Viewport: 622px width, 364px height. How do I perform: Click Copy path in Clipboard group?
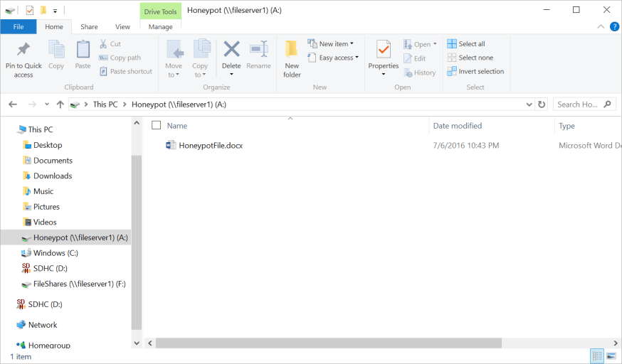coord(120,58)
